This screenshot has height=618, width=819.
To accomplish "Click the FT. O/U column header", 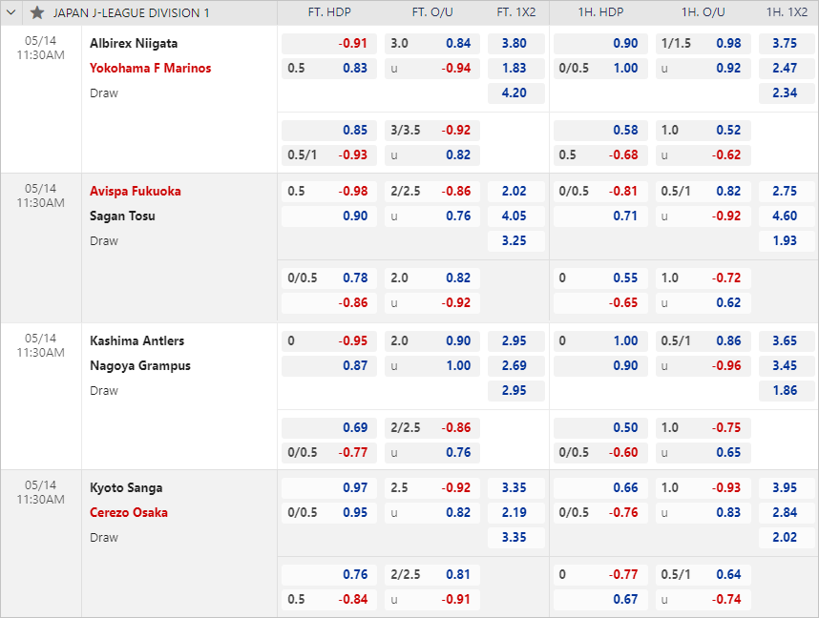I will pyautogui.click(x=432, y=12).
